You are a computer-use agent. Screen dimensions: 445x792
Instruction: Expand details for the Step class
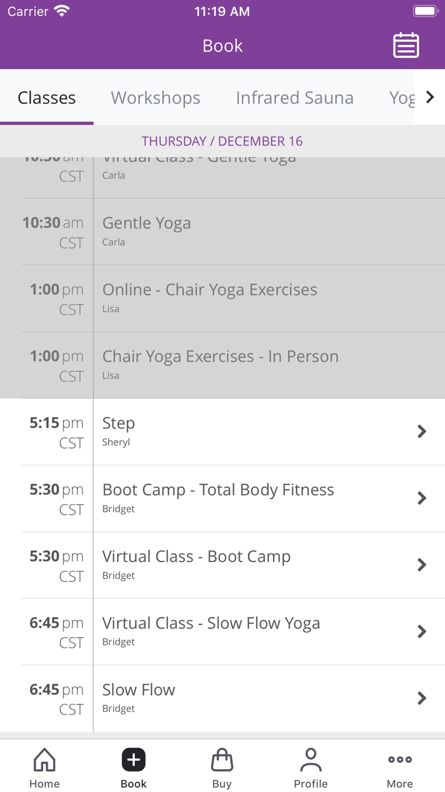pyautogui.click(x=222, y=431)
